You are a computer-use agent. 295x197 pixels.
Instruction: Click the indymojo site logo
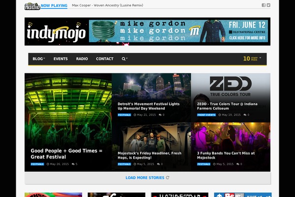[56, 32]
